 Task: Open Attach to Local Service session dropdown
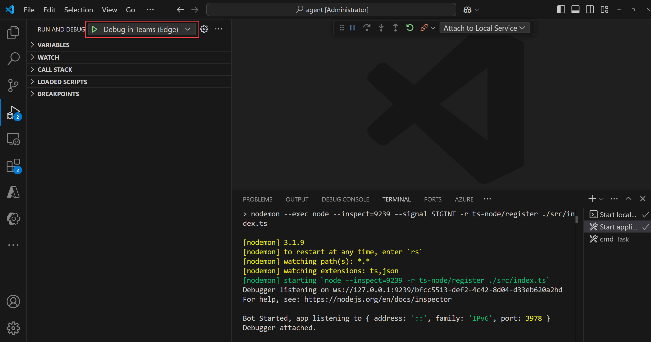pyautogui.click(x=484, y=28)
